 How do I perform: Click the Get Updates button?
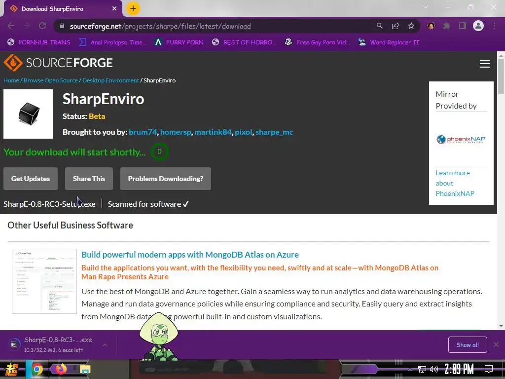pos(31,179)
